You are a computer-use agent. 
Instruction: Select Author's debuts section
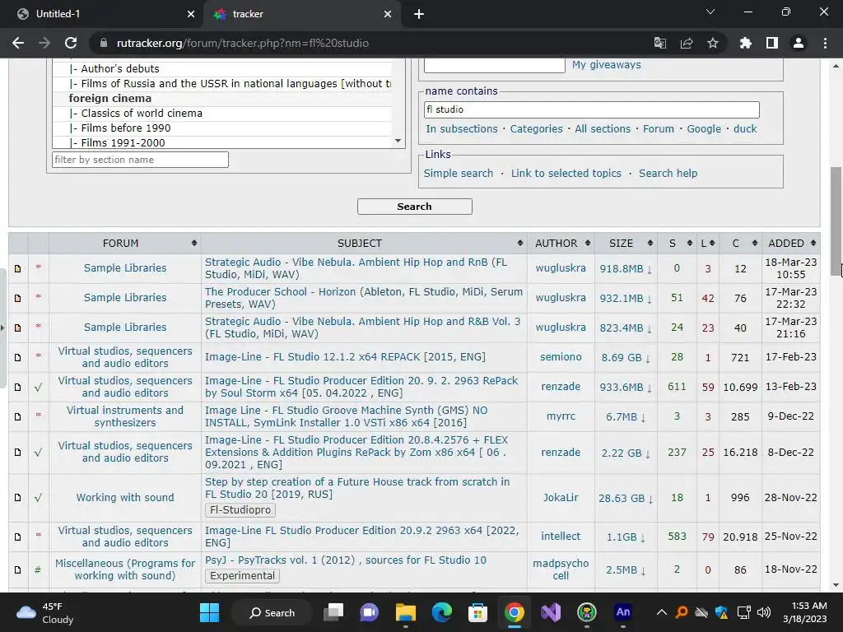pos(222,69)
